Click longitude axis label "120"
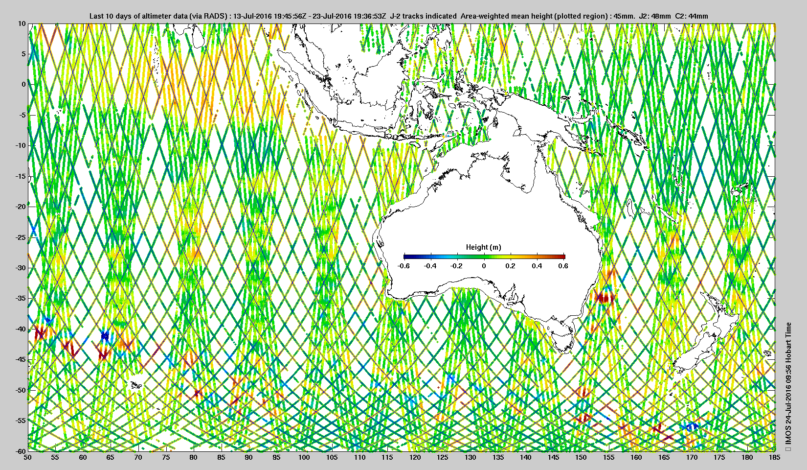 [x=415, y=457]
